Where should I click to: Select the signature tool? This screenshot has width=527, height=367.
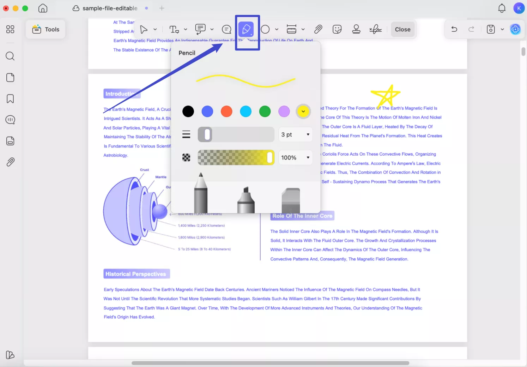[x=375, y=29]
